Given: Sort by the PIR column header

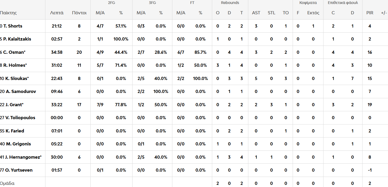Looking at the screenshot, I should pos(370,13).
